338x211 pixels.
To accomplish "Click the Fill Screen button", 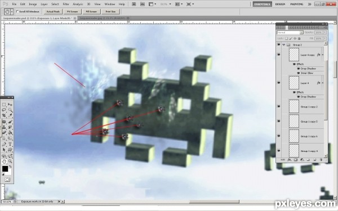I will (x=91, y=12).
